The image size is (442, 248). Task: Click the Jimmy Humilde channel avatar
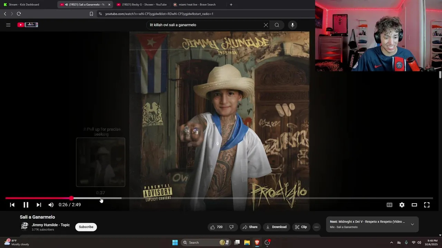point(25,226)
